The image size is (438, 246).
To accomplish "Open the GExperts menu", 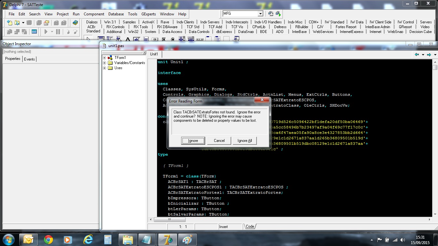I will click(148, 14).
